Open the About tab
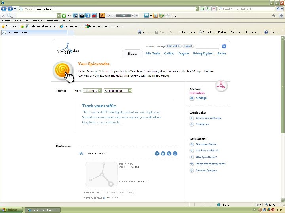 (x=222, y=54)
